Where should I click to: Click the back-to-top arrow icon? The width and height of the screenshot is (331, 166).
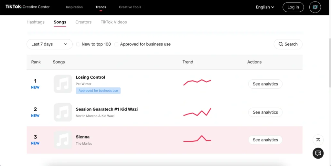318,140
